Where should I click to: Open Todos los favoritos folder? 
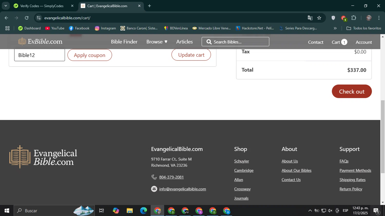pyautogui.click(x=364, y=28)
